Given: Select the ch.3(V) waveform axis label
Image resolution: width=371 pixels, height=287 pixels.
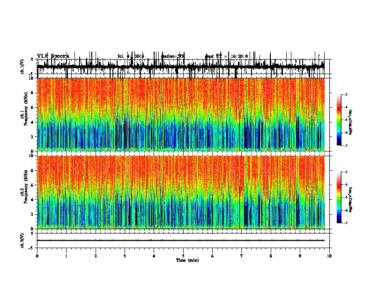Looking at the screenshot, I should (22, 241).
